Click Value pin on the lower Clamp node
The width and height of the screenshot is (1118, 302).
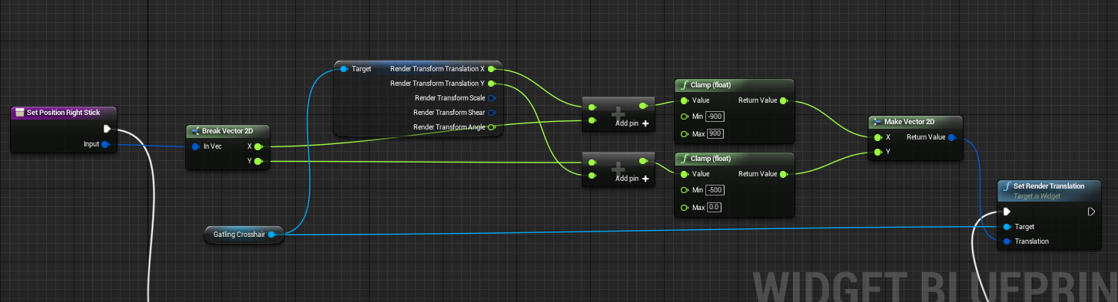pos(684,174)
